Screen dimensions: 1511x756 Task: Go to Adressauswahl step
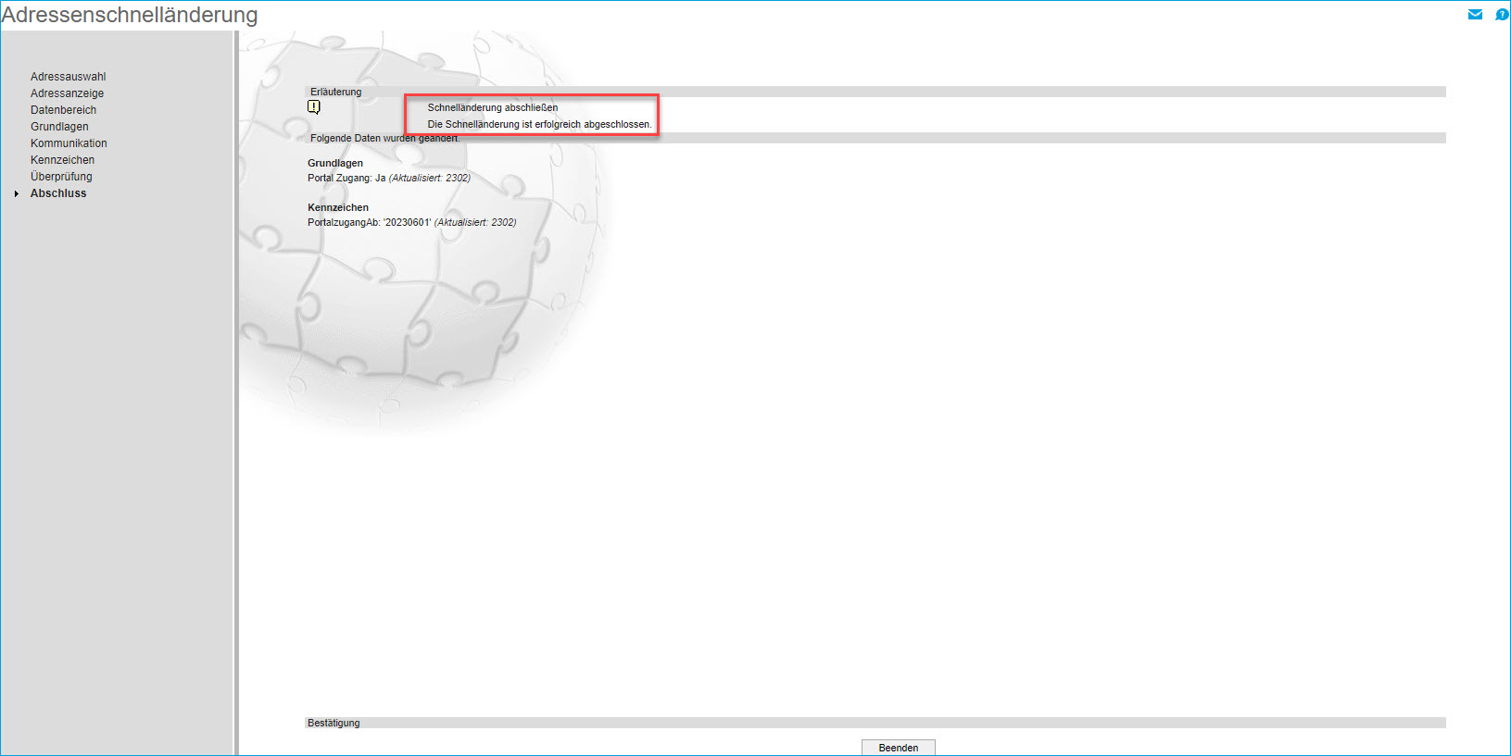(68, 77)
